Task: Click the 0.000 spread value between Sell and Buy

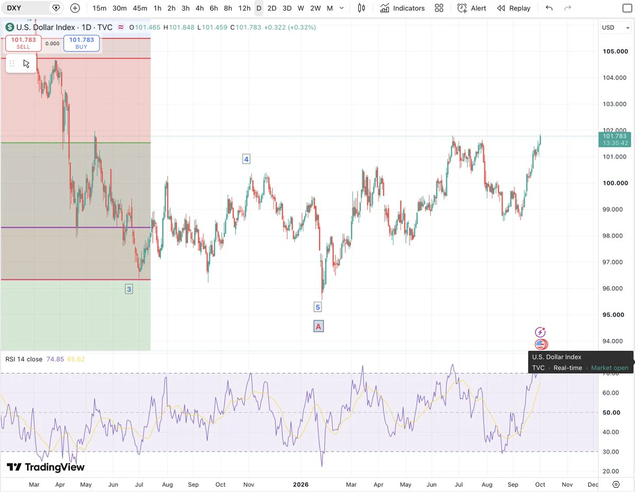Action: (52, 43)
